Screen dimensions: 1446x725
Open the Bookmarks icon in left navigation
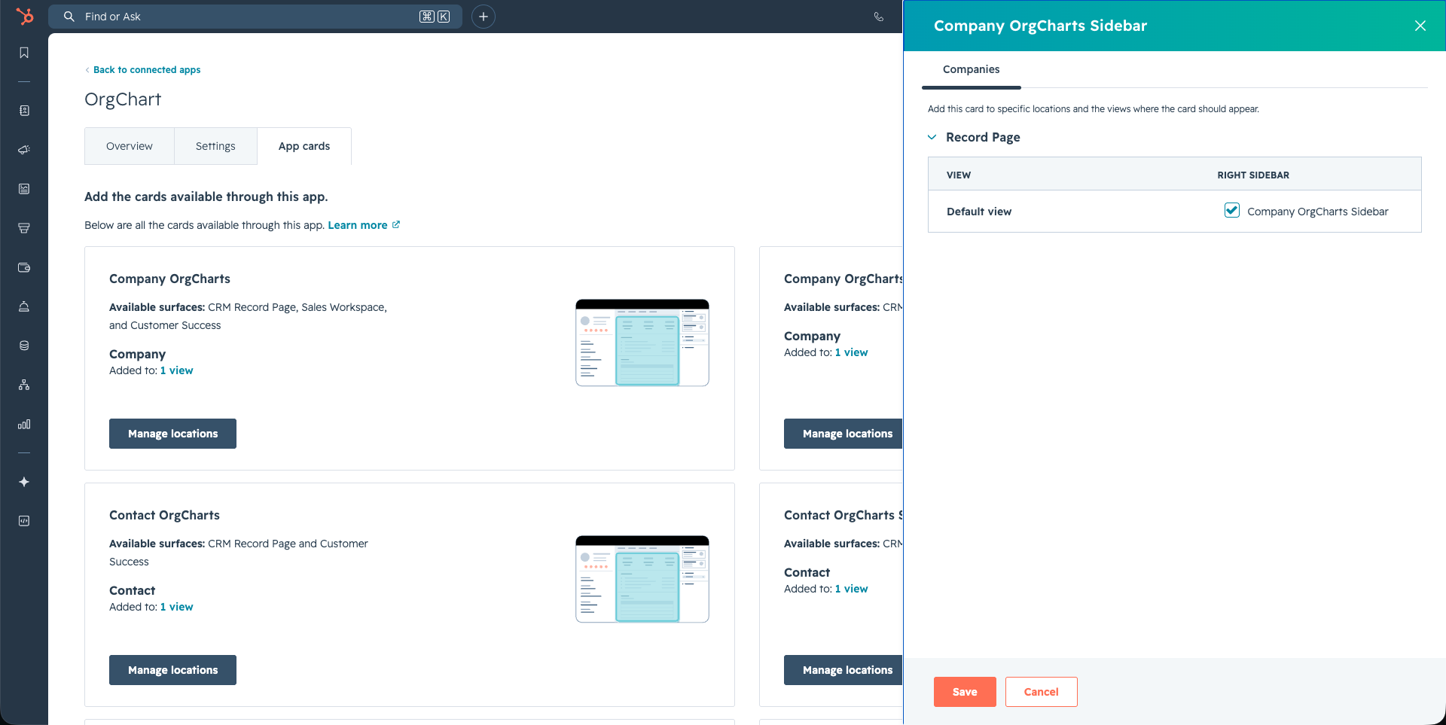pyautogui.click(x=24, y=53)
